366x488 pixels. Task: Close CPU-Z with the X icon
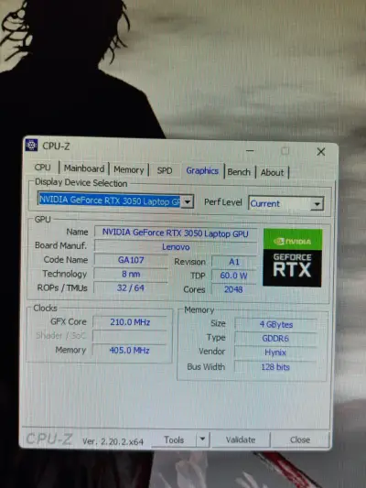(321, 152)
